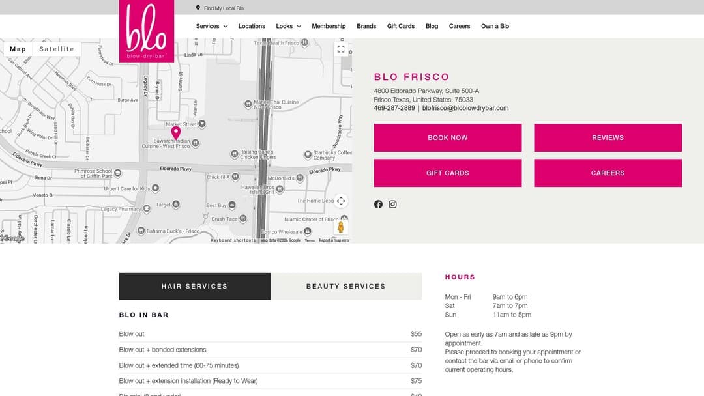Click the location pin icon beside Find My Local Blo
This screenshot has height=396, width=704.
(198, 8)
